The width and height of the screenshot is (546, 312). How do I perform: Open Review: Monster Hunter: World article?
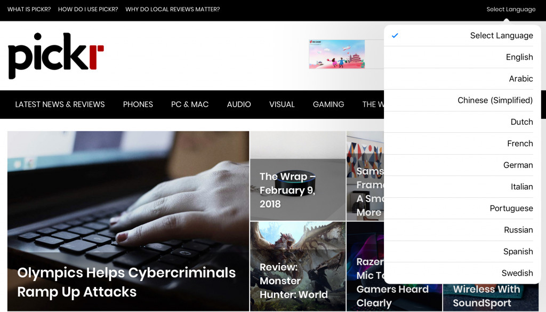point(298,266)
